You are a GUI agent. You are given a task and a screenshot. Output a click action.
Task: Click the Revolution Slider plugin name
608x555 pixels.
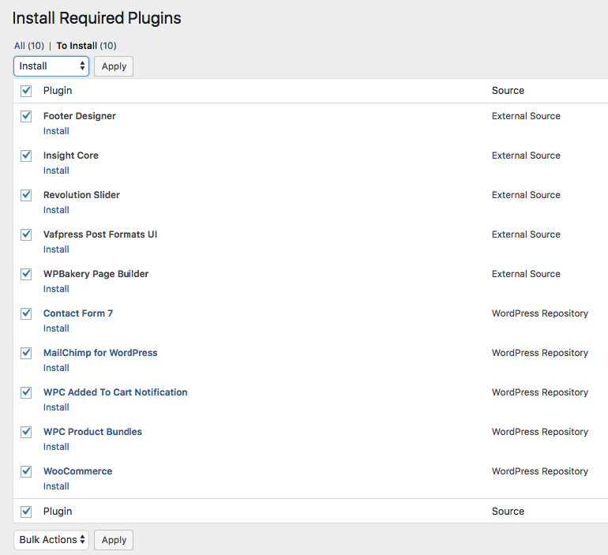click(81, 195)
